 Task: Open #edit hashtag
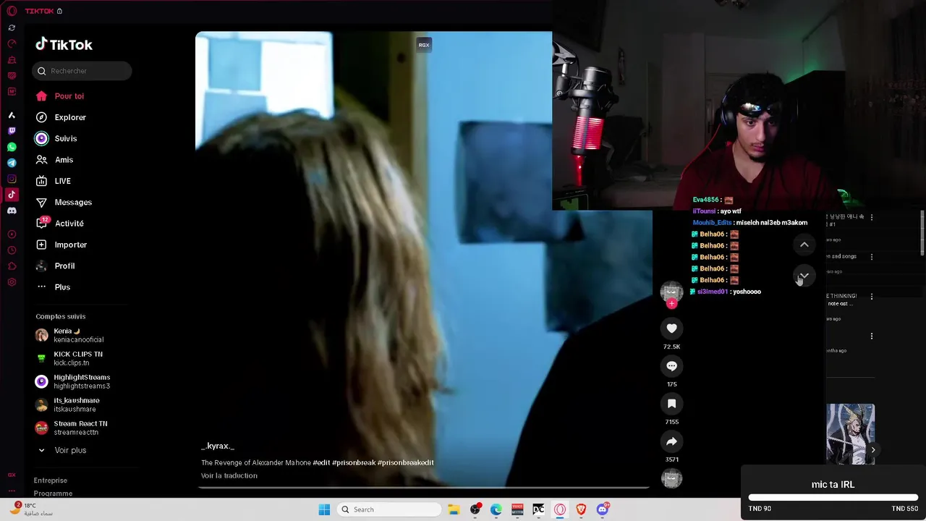click(322, 462)
